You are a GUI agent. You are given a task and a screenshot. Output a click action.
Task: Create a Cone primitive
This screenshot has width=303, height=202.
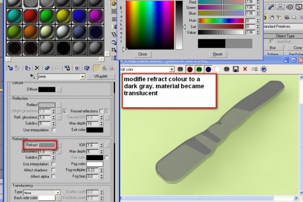coord(295,48)
